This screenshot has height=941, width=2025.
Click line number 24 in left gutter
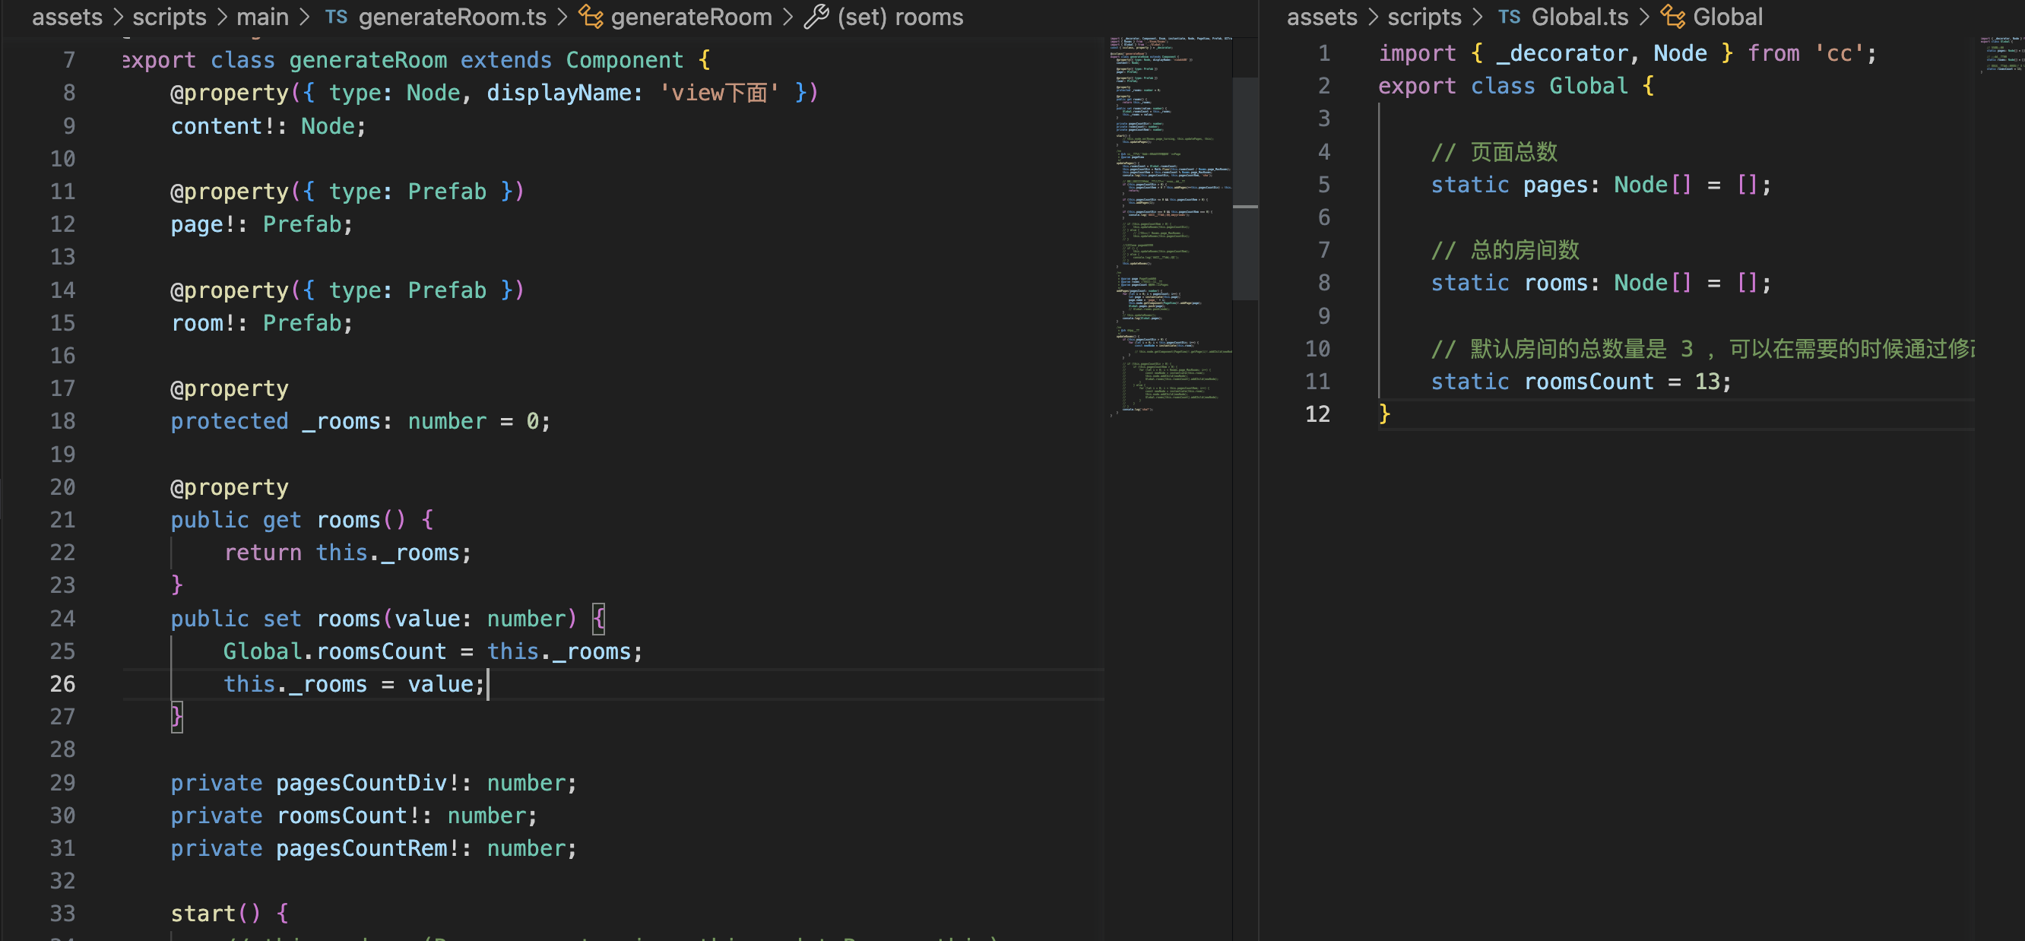tap(63, 619)
